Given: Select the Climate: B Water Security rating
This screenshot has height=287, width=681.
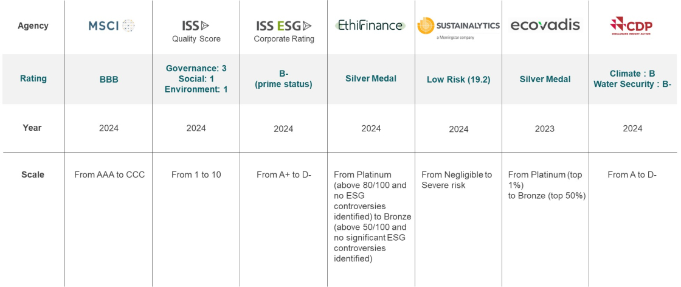Looking at the screenshot, I should [632, 79].
